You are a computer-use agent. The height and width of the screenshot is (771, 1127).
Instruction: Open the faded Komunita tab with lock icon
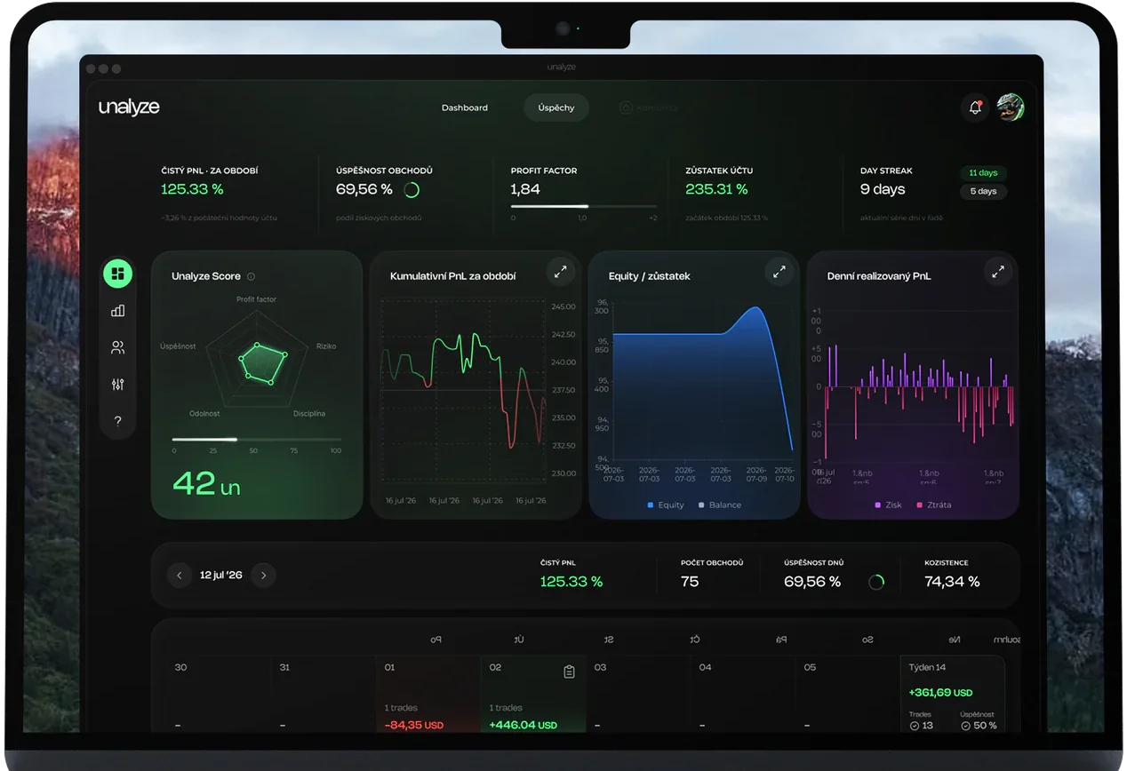pos(648,107)
